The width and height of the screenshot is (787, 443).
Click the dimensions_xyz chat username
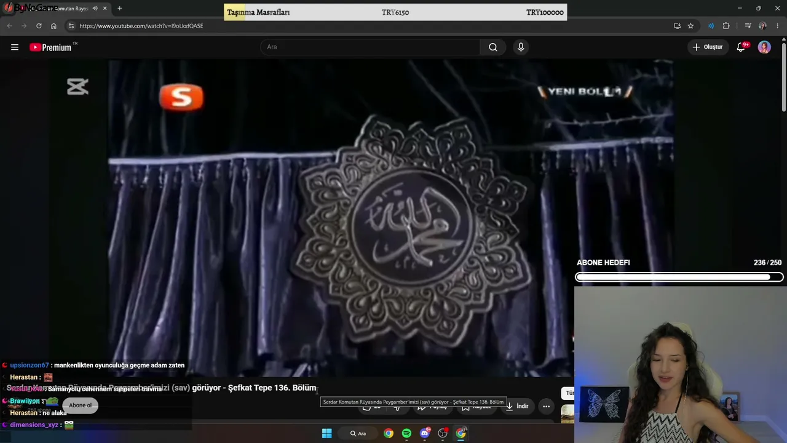(34, 425)
